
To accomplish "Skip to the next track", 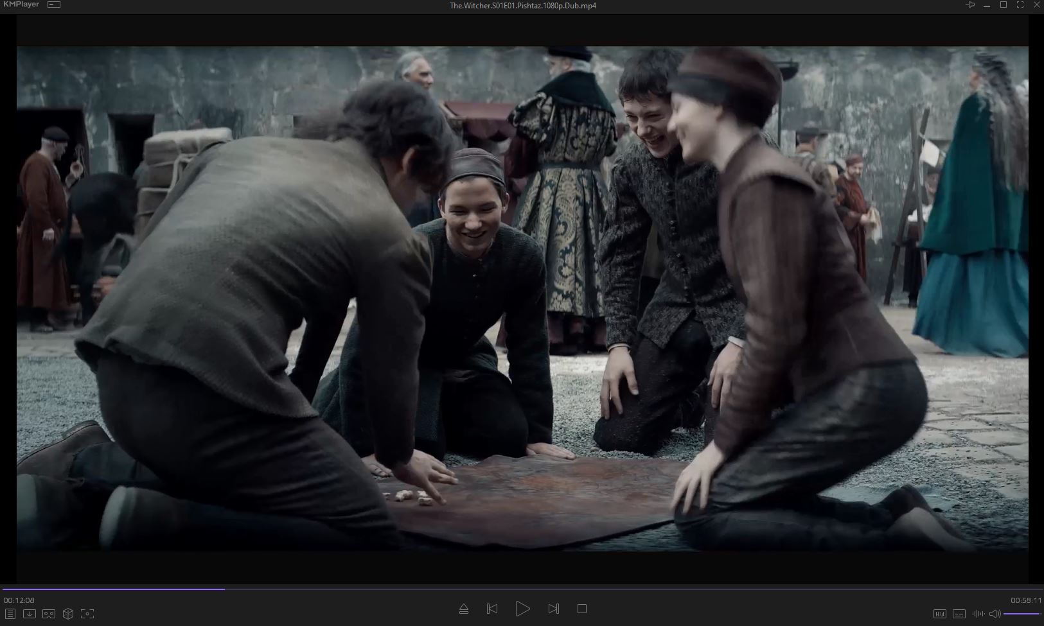I will [x=553, y=609].
